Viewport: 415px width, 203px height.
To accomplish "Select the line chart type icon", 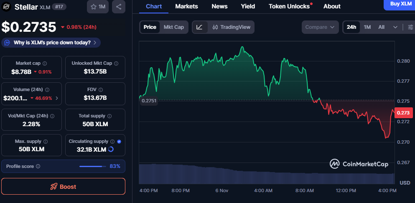I will tap(200, 27).
